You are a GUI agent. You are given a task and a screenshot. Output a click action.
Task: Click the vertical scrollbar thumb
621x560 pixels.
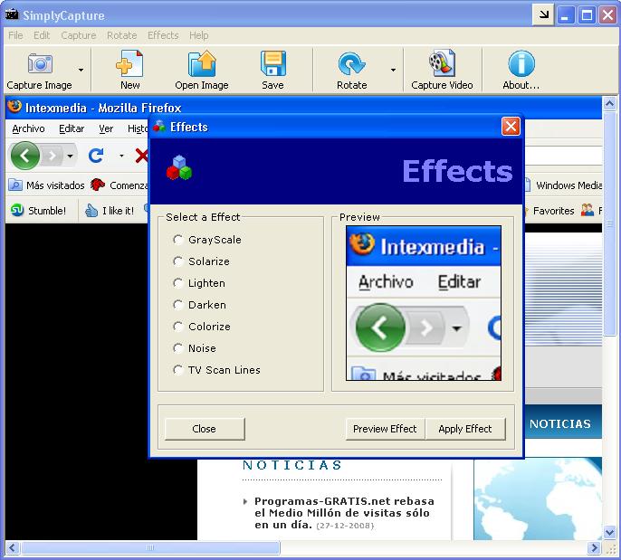(x=609, y=224)
